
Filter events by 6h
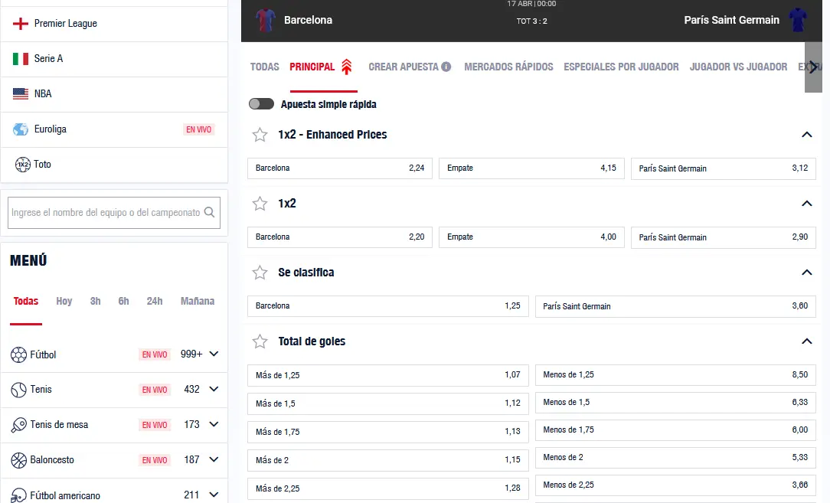pyautogui.click(x=123, y=302)
